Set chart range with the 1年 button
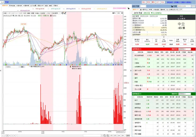This screenshot has width=196, height=137. pyautogui.click(x=119, y=135)
